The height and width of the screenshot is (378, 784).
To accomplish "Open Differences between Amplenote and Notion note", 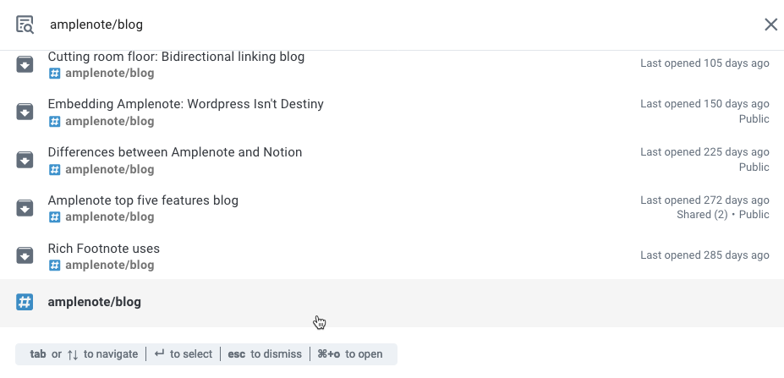I will [175, 152].
